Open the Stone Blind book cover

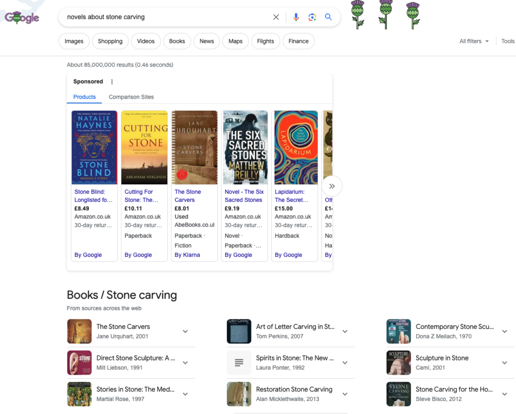coord(94,148)
